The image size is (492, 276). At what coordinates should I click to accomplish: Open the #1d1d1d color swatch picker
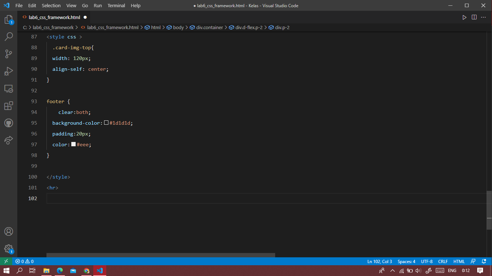(106, 123)
